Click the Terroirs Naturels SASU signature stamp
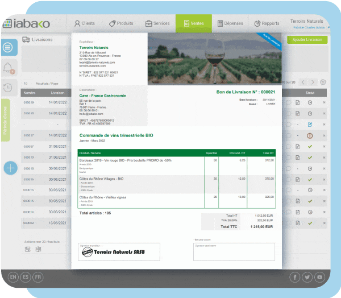Viewport: 341px width, 298px height. coord(113,252)
